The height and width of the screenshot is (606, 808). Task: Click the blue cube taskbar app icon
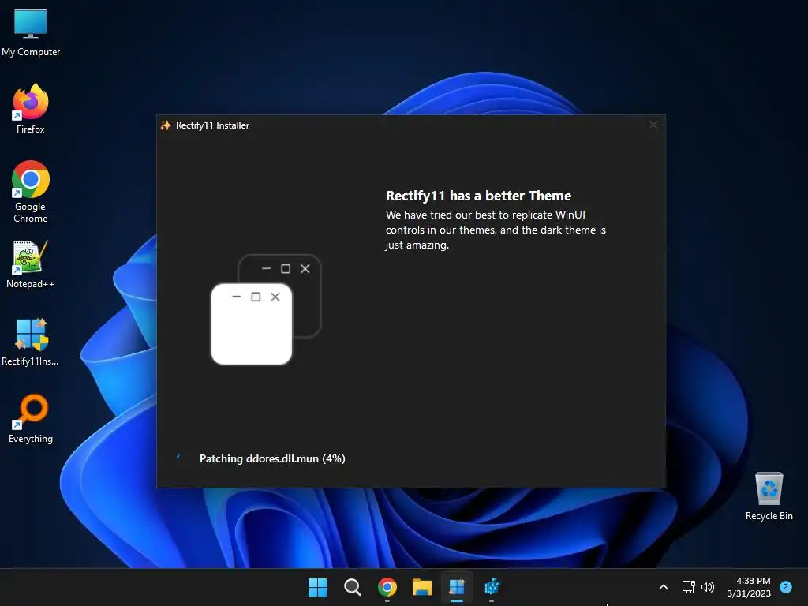492,587
